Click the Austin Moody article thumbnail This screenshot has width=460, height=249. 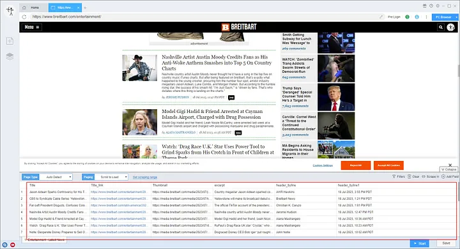pyautogui.click(x=140, y=68)
